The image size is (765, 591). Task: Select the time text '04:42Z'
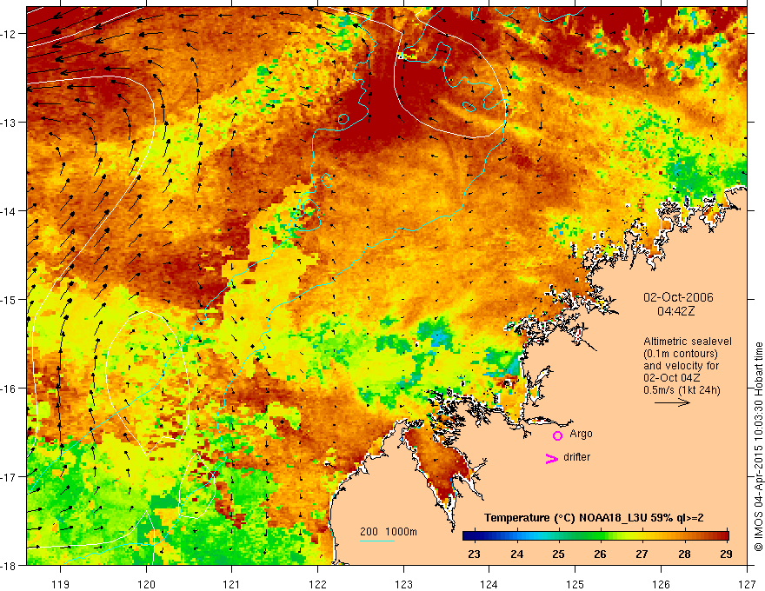point(675,311)
